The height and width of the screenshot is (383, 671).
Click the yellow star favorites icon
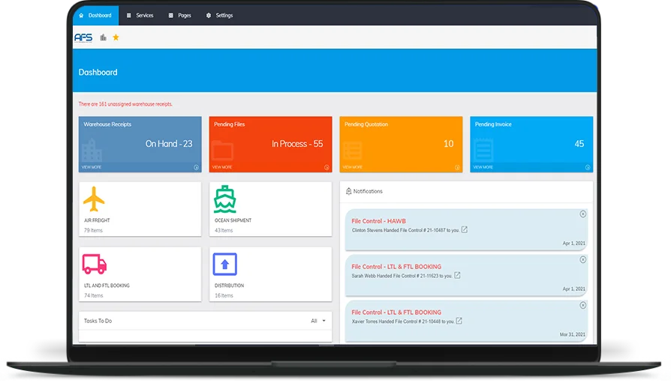click(116, 37)
